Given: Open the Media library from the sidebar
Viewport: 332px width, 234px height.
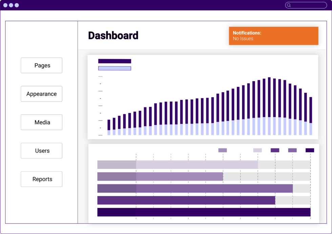Looking at the screenshot, I should point(42,122).
